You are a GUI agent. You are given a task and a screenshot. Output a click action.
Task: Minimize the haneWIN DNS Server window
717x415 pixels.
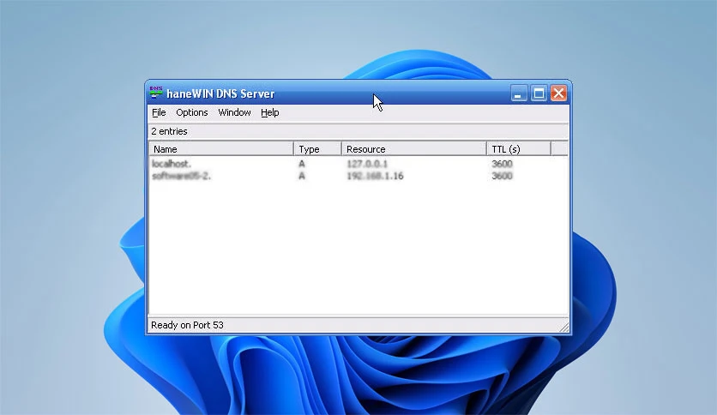519,93
